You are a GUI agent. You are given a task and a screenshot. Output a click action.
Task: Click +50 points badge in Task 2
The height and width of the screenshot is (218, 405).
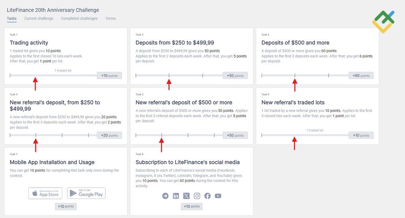click(x=235, y=76)
